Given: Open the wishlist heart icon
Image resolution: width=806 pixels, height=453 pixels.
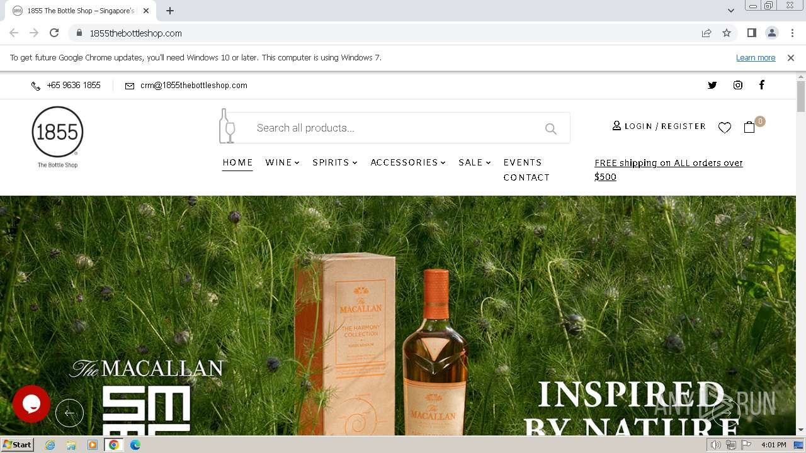Looking at the screenshot, I should pos(725,128).
